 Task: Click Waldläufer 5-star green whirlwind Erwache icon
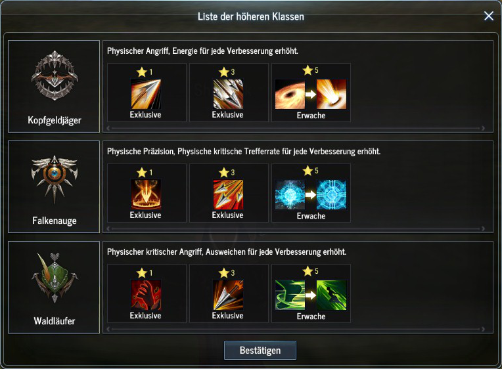290,295
